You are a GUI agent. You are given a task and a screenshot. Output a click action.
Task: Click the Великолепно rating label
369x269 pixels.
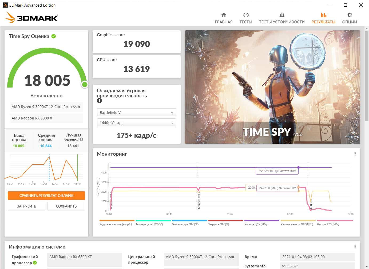(46, 96)
